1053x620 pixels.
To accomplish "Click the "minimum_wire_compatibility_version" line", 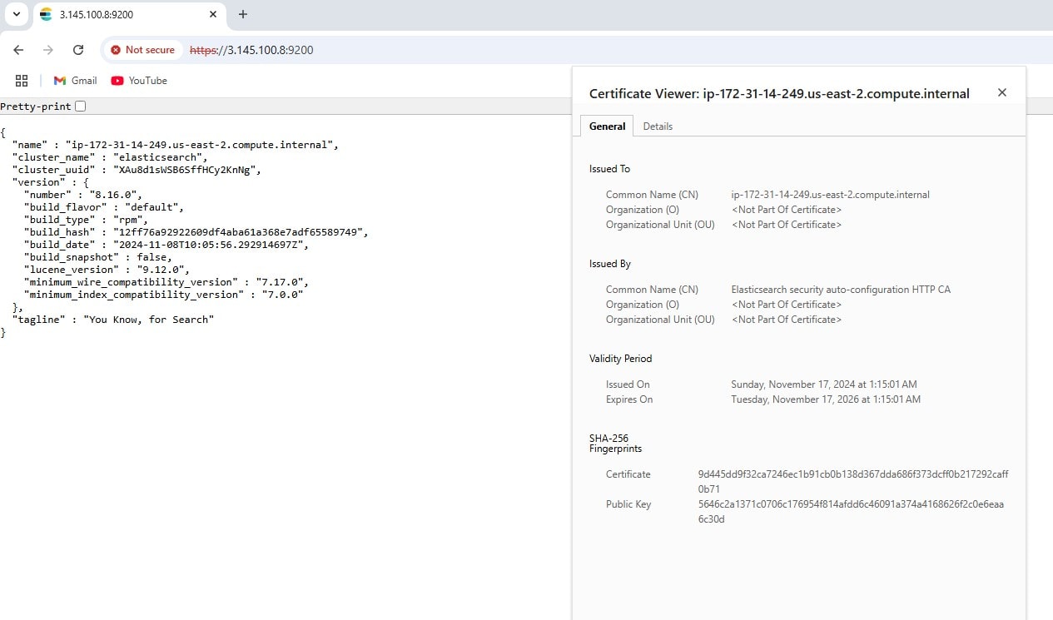I will pos(166,282).
